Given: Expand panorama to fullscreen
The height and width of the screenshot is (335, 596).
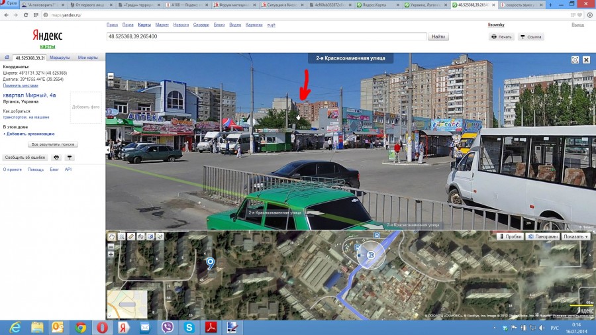Looking at the screenshot, I should (575, 60).
